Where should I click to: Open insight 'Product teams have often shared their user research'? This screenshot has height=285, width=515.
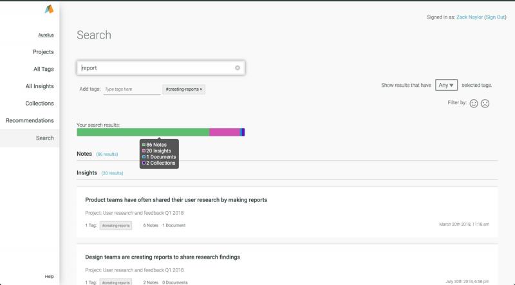(x=176, y=199)
